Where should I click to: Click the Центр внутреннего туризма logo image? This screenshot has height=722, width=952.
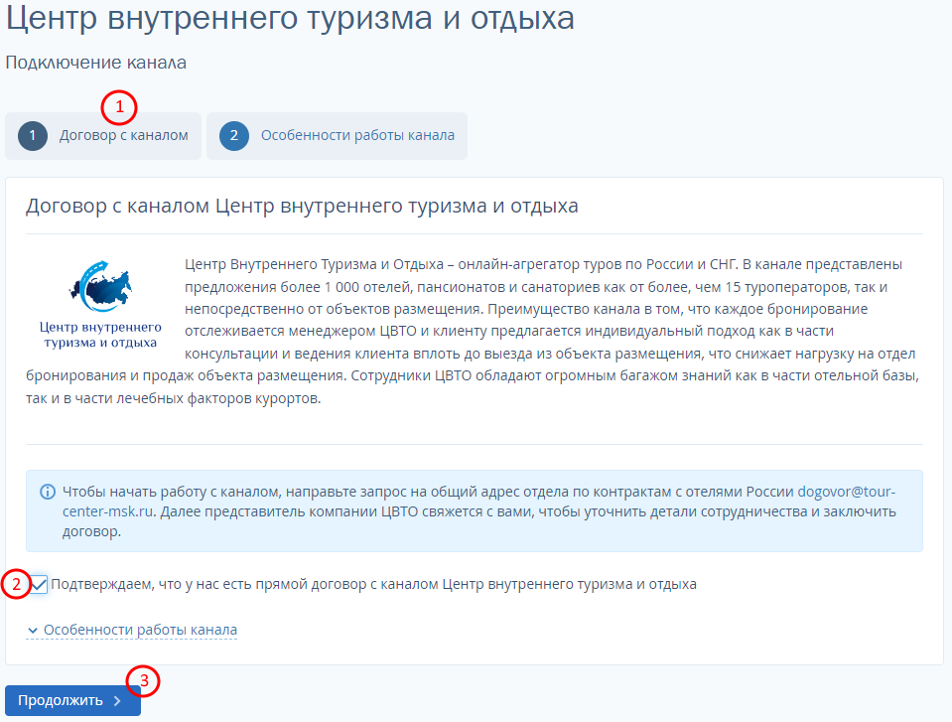point(101,305)
